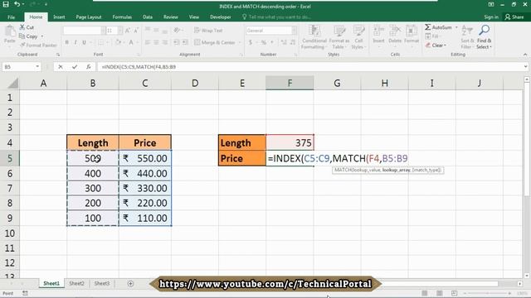Viewport: 531px width, 298px height.
Task: Click the Format as Table icon
Action: [x=339, y=31]
